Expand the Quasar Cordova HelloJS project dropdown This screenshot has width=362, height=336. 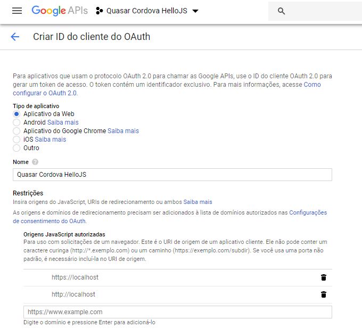pos(195,11)
